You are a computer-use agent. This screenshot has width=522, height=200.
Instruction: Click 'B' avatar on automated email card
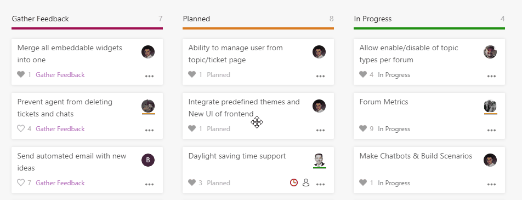pos(148,160)
